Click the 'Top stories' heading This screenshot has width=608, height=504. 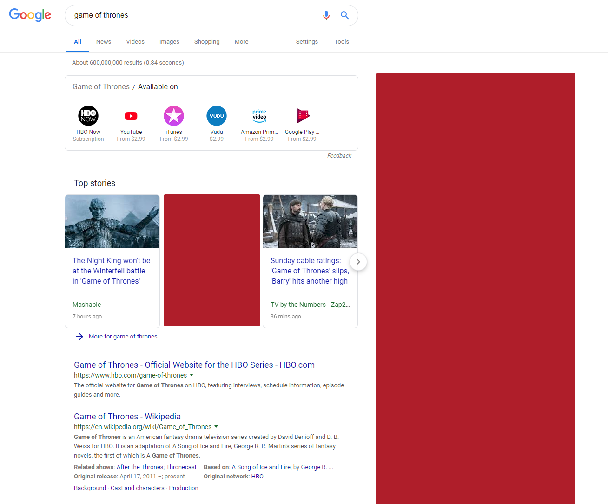coord(94,183)
